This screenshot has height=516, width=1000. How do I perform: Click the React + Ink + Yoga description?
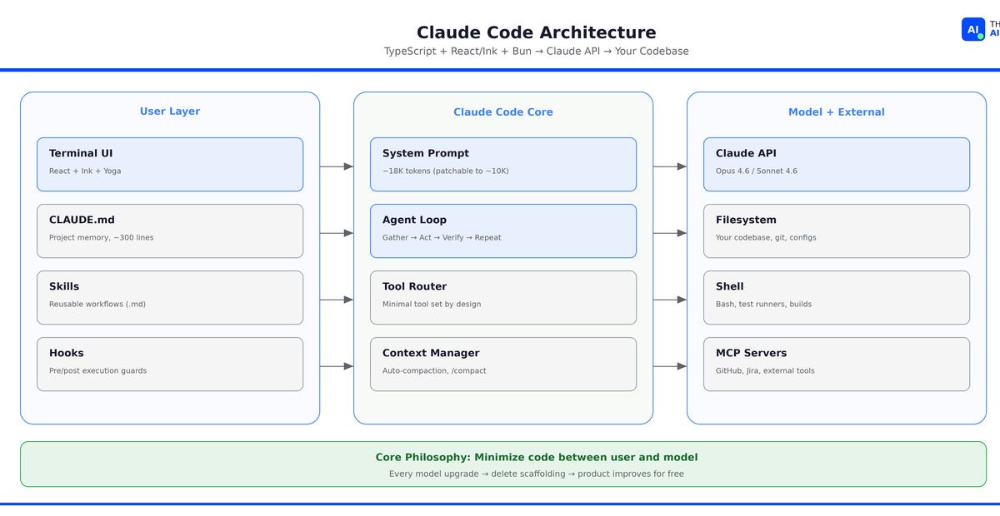[x=85, y=171]
